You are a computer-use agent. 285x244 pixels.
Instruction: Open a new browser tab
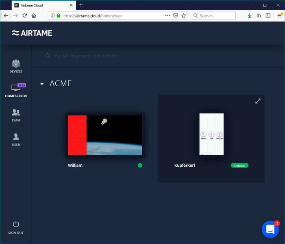[81, 5]
